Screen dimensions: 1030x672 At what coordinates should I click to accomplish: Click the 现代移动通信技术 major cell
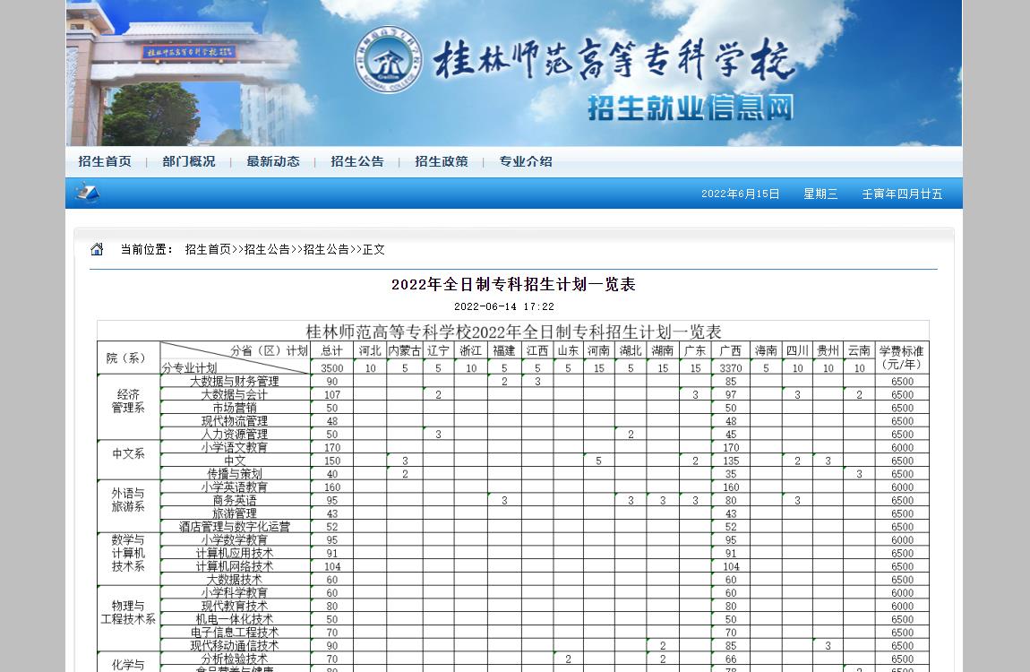click(235, 646)
